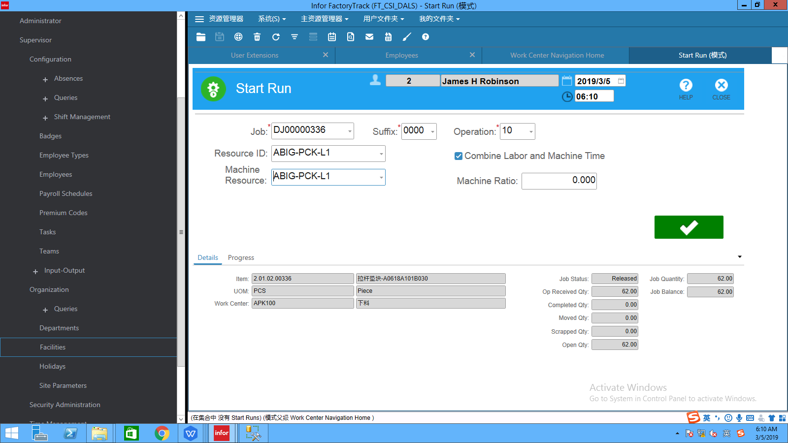Open the 系统(S) menu
788x443 pixels.
point(272,19)
